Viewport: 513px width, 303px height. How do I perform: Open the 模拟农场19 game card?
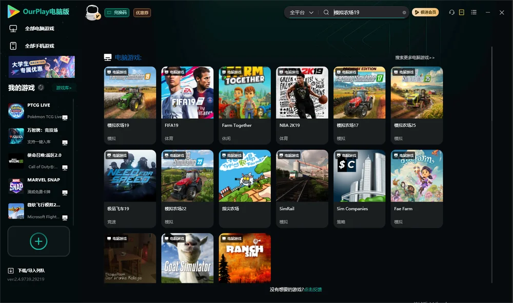pos(130,105)
